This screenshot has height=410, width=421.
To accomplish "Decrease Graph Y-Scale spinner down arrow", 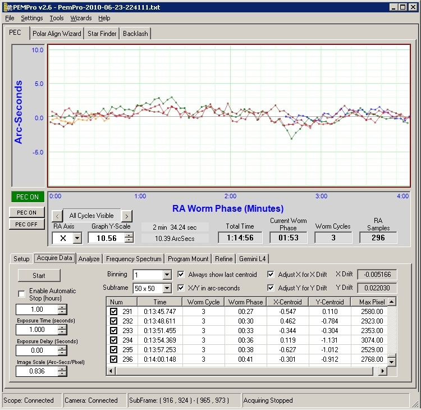I will [129, 240].
